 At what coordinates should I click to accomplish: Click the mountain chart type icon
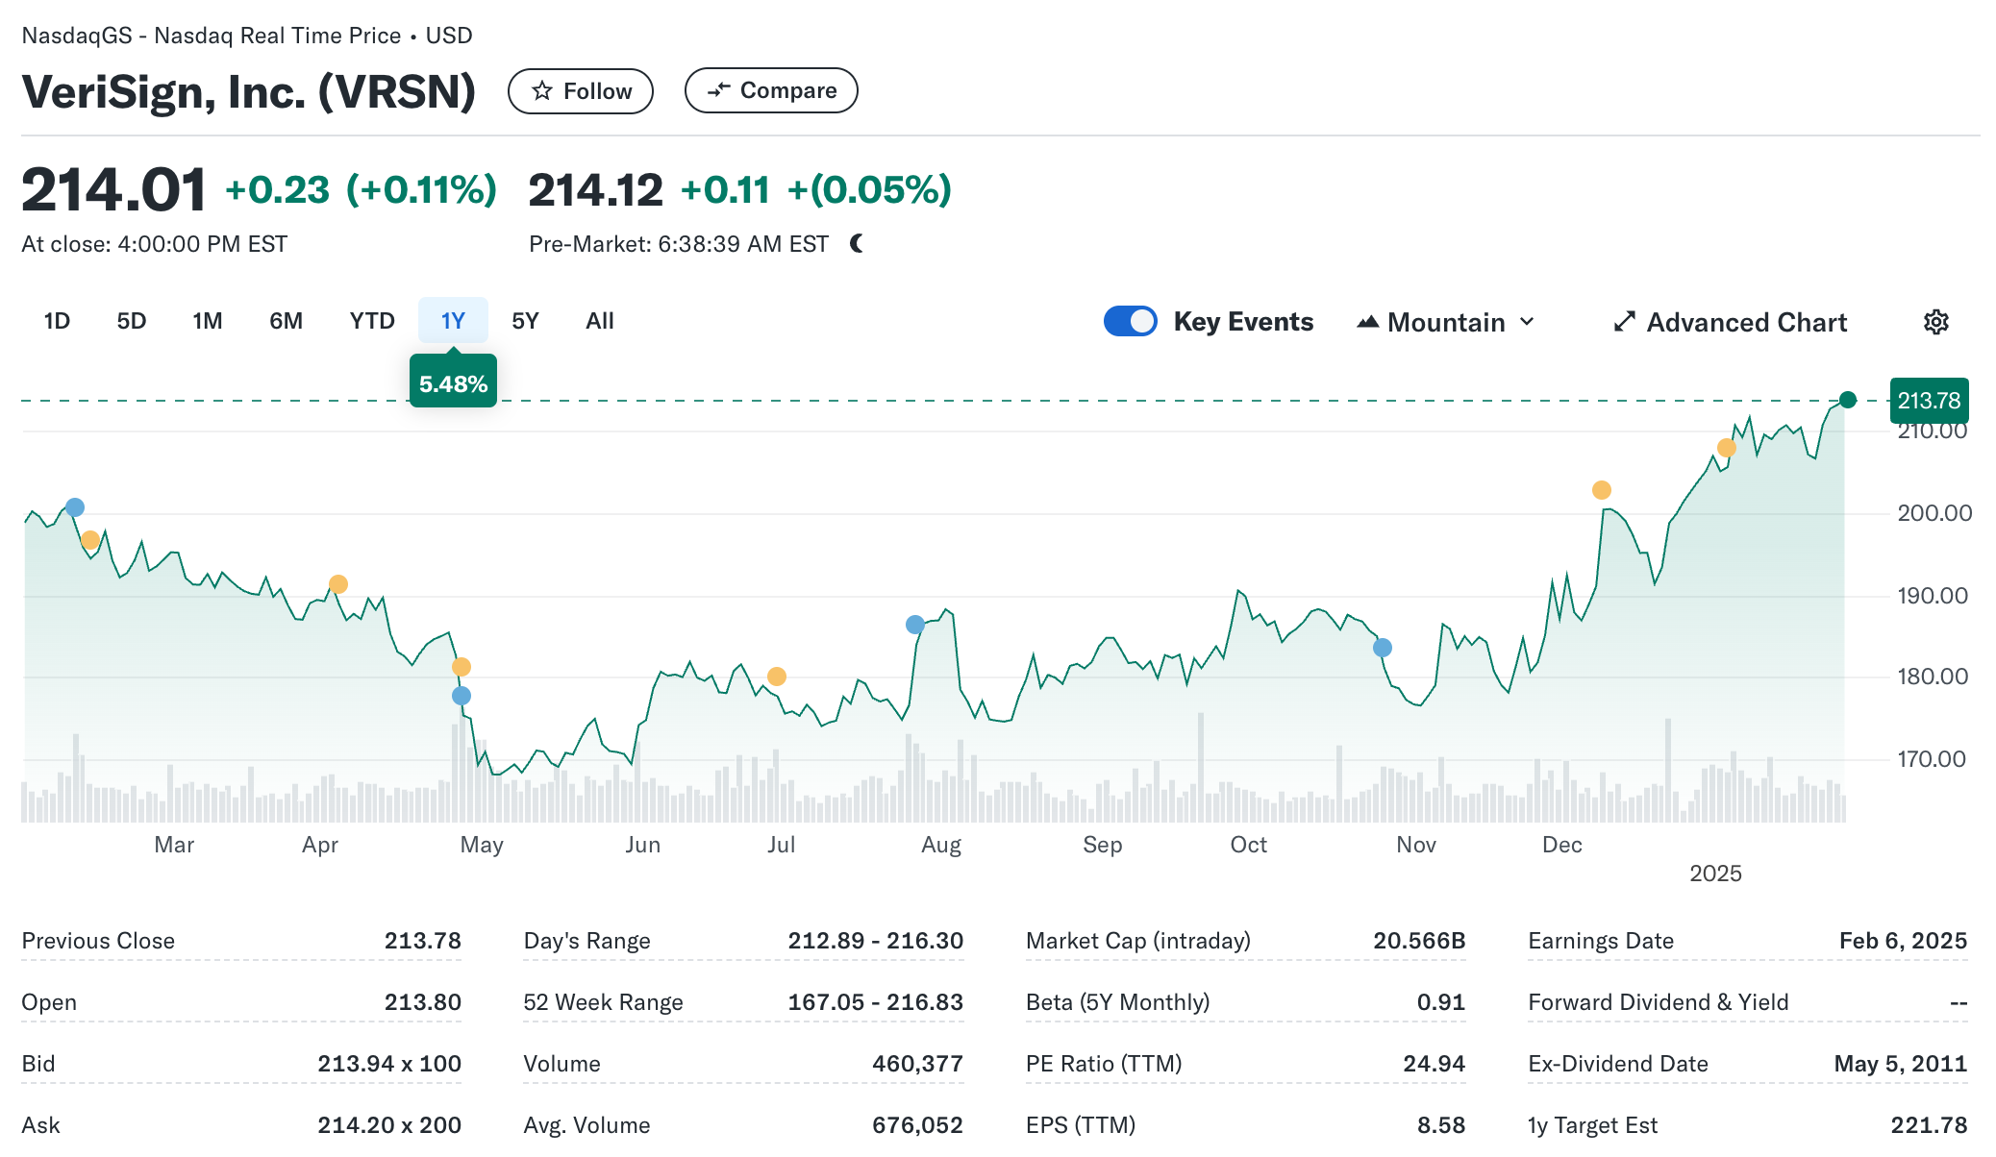pyautogui.click(x=1367, y=322)
